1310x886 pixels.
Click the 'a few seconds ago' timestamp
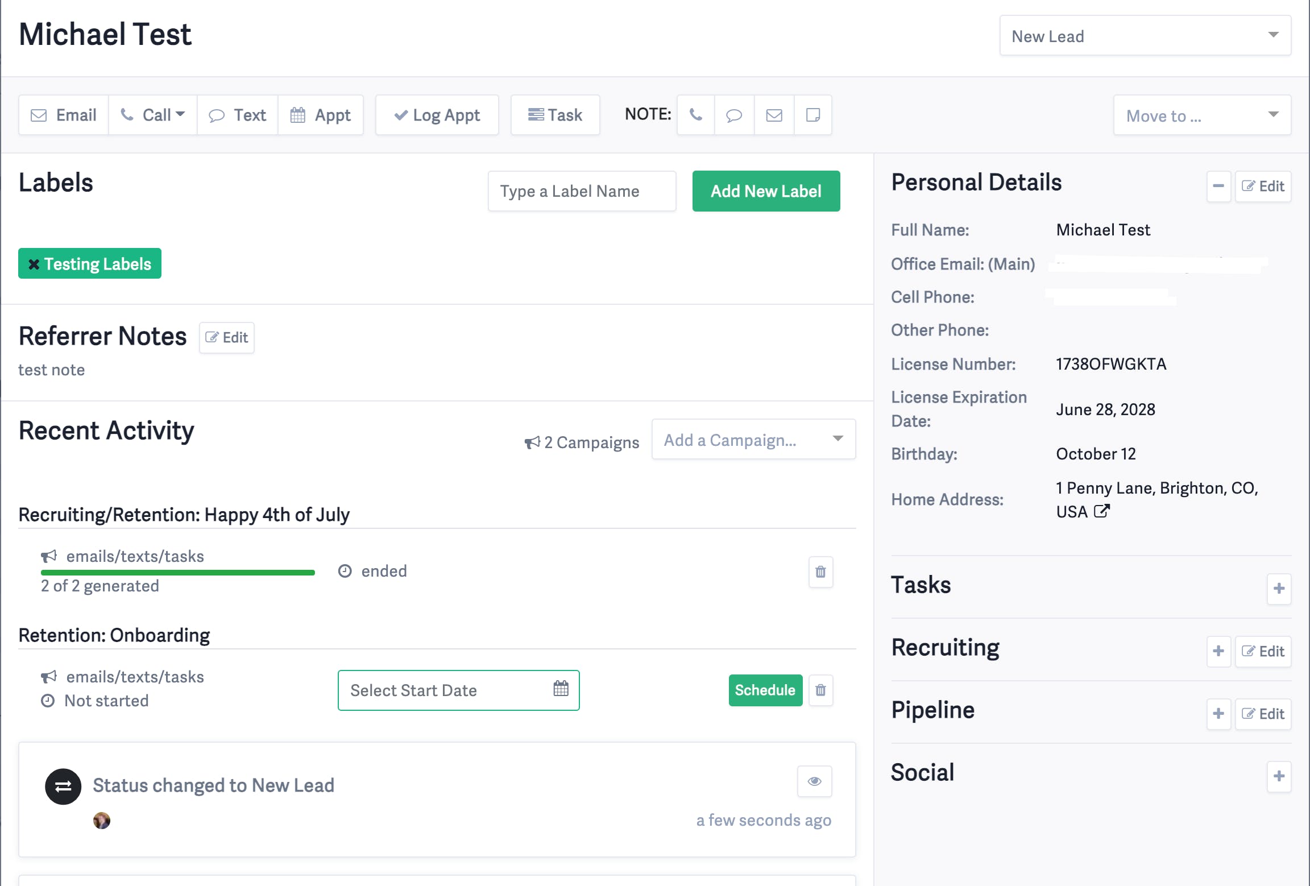point(764,820)
